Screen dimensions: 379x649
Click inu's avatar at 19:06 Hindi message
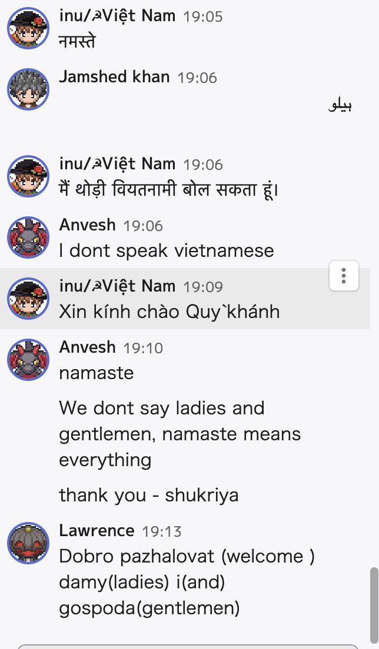28,176
